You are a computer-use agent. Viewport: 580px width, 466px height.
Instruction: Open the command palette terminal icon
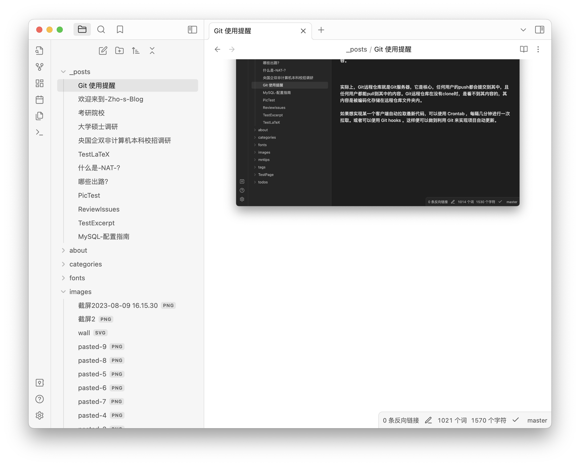[40, 132]
